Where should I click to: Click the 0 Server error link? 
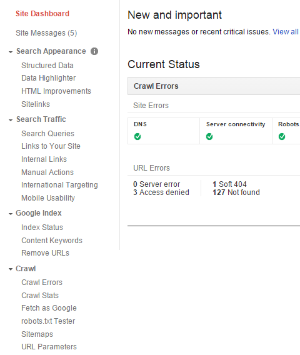[156, 184]
